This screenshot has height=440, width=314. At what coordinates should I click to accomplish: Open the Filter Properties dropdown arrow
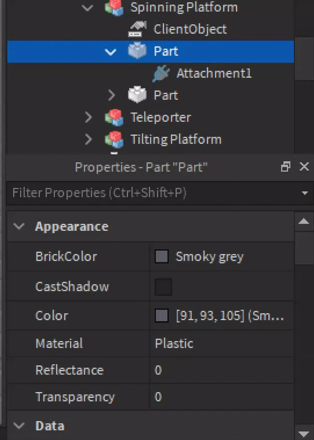tap(305, 193)
